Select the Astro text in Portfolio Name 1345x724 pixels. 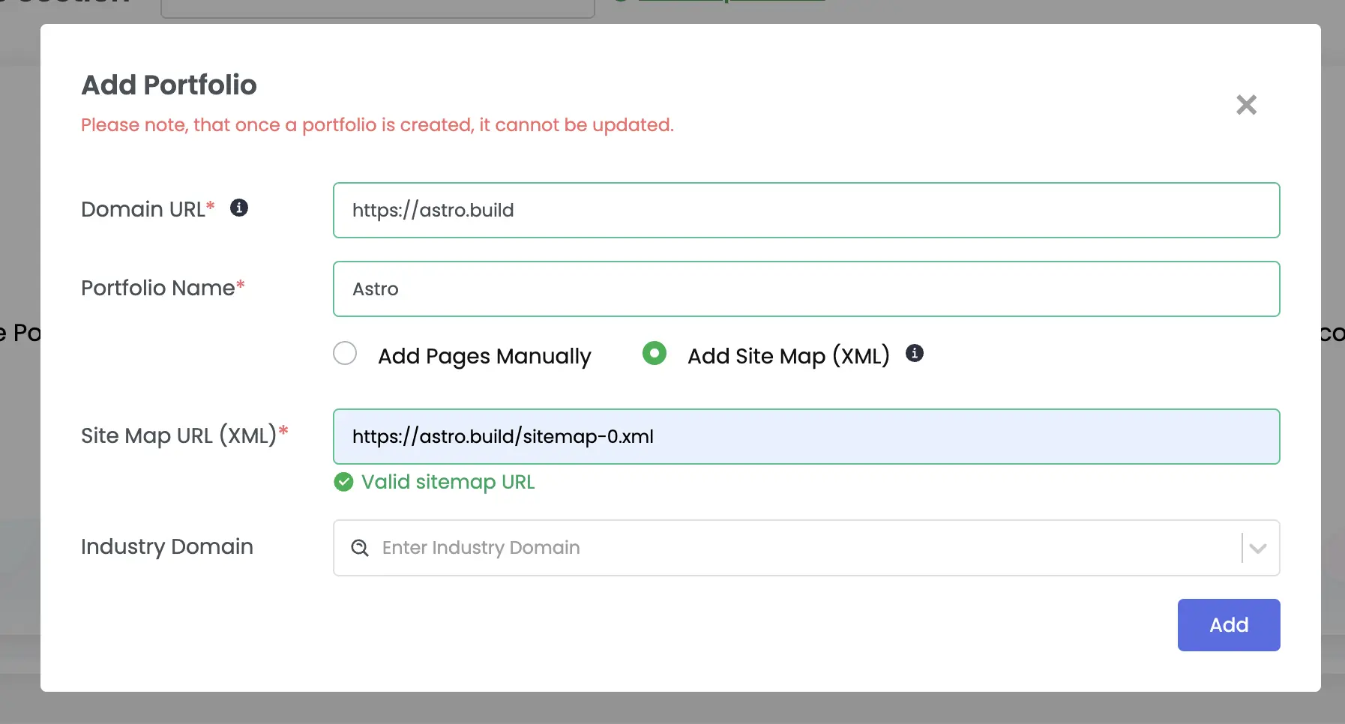tap(375, 289)
